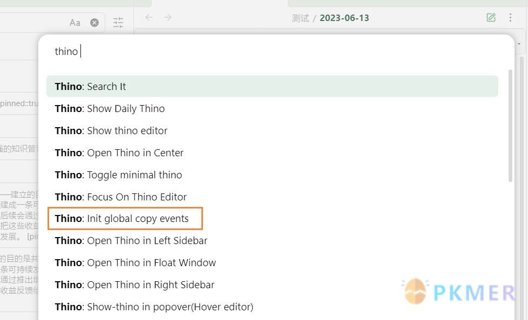Open the three-dot more options menu

[x=511, y=17]
